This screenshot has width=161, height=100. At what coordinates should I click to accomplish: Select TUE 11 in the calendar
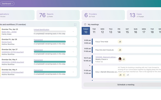(x=94, y=31)
